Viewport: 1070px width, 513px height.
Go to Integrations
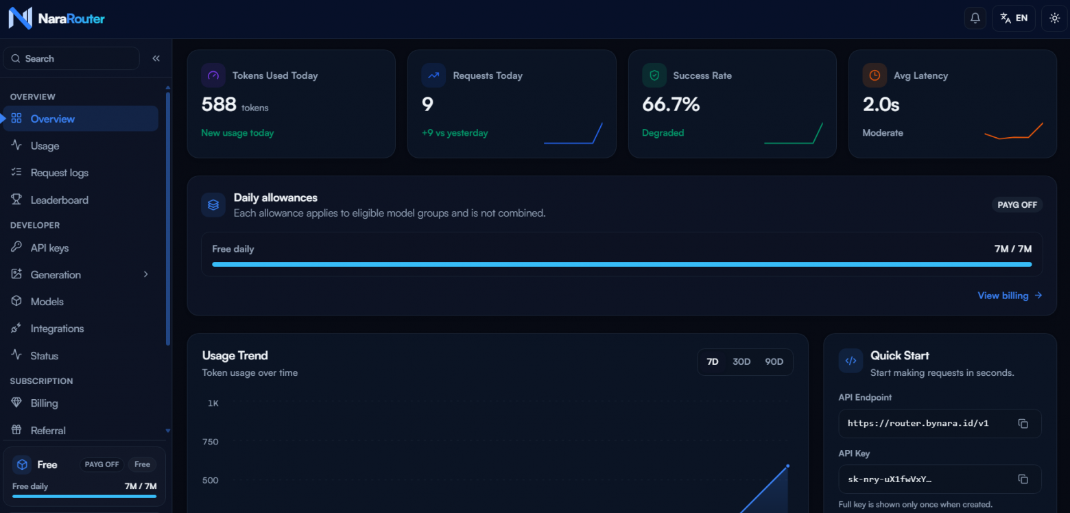81,329
